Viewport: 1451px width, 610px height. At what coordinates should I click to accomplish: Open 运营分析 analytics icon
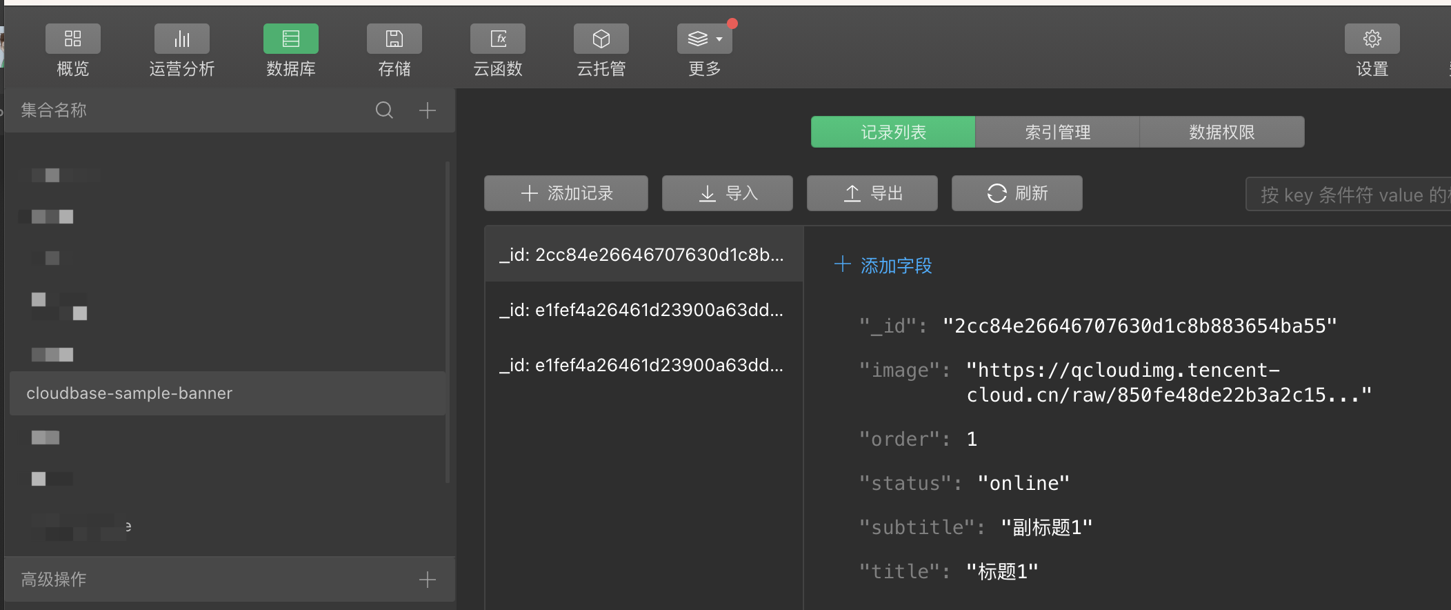point(181,39)
